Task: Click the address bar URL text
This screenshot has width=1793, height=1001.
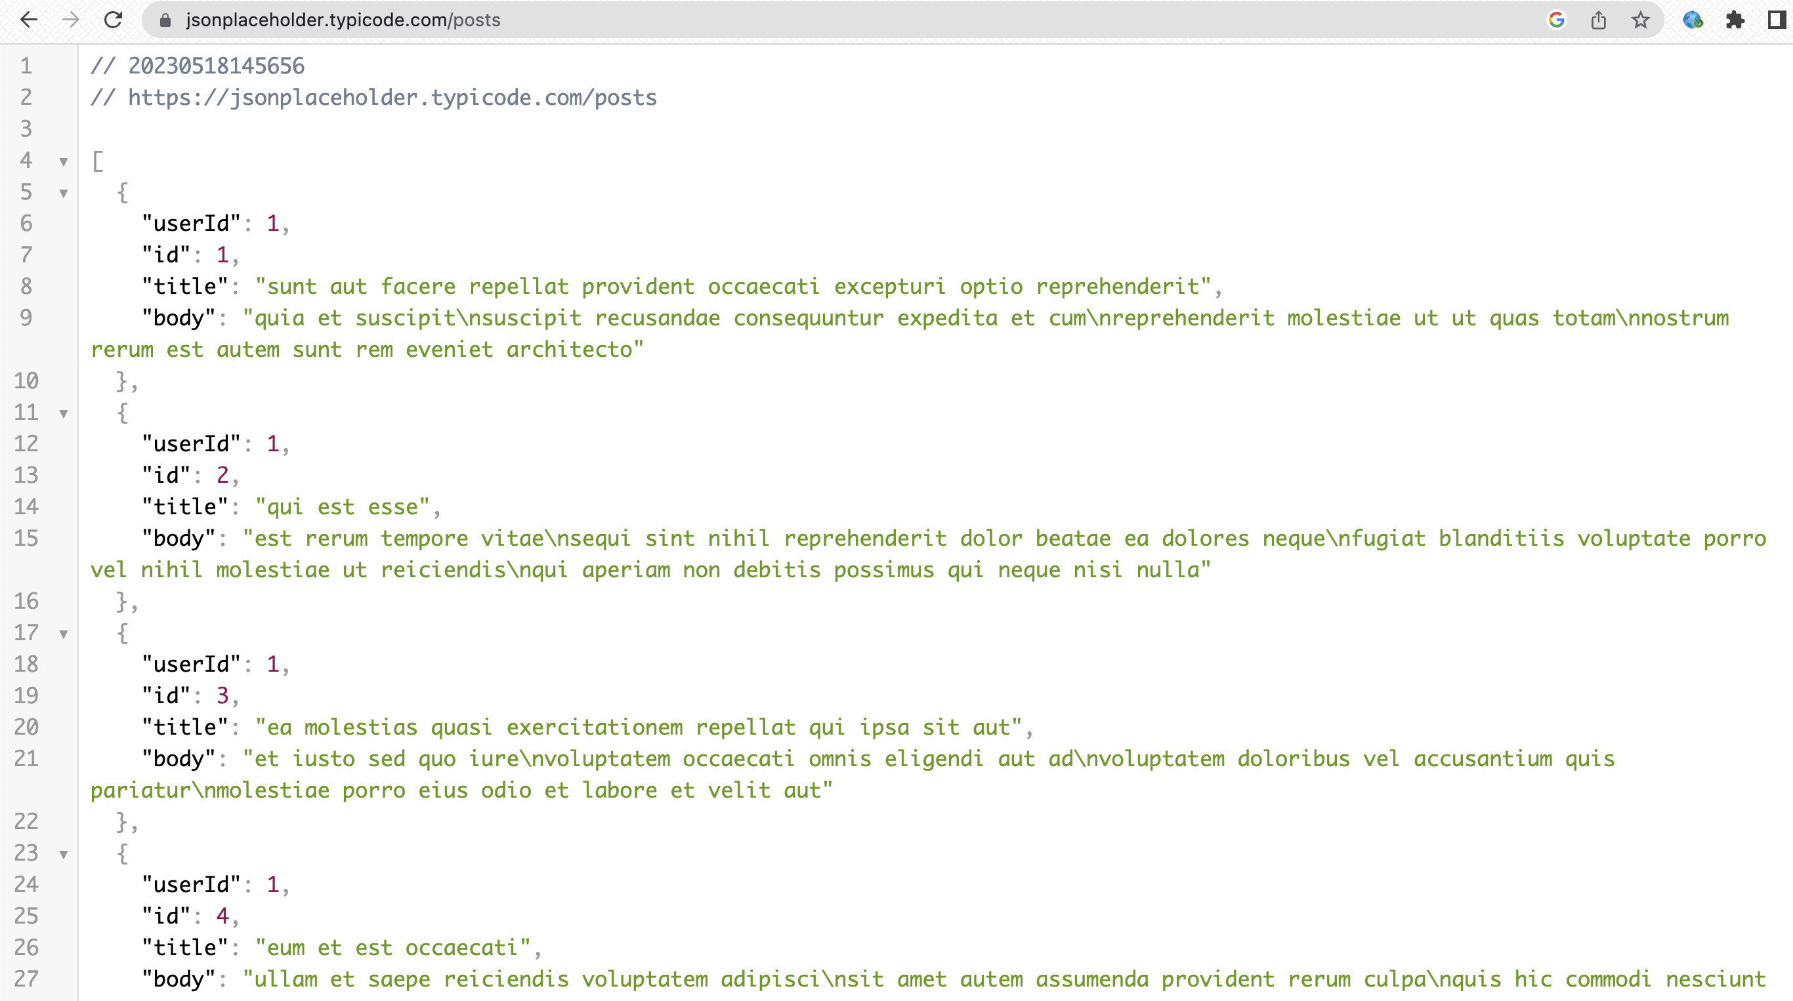Action: (343, 20)
